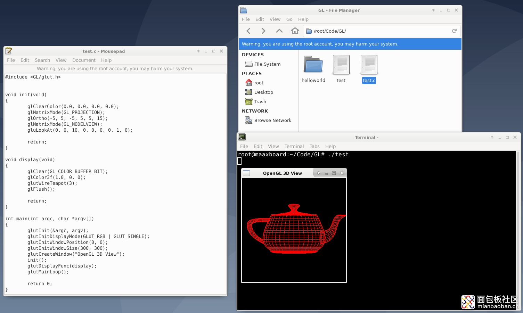Viewport: 523px width, 313px height.
Task: Click the gluLookAt line in Mousepad
Action: click(80, 130)
